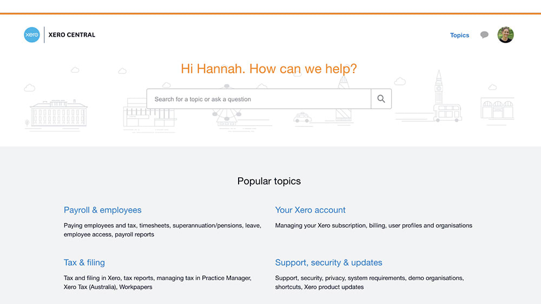Click the 'Hi Hannah' greeting heading
541x304 pixels.
(269, 69)
